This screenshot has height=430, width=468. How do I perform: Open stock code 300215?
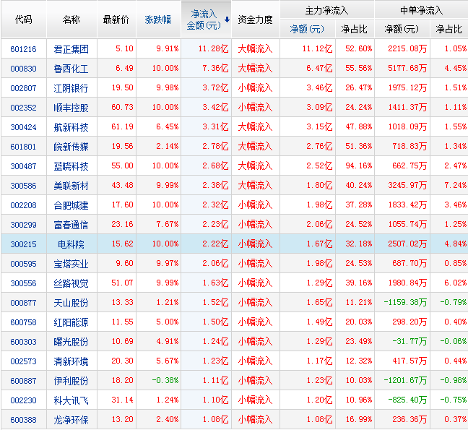point(23,244)
